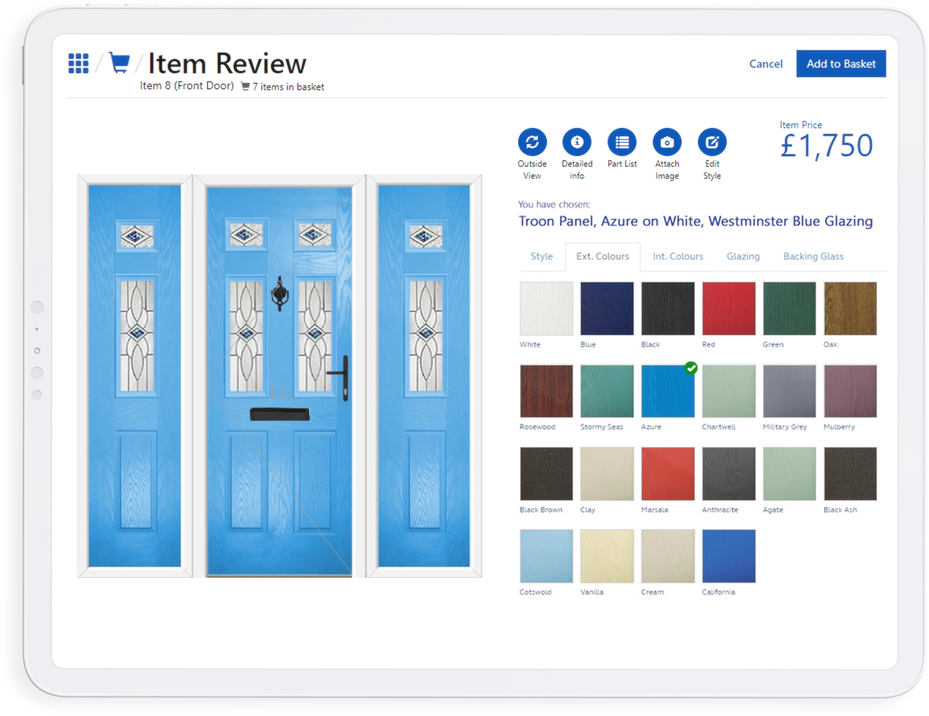This screenshot has height=716, width=929.
Task: Select the Ext. Colours tab
Action: (603, 256)
